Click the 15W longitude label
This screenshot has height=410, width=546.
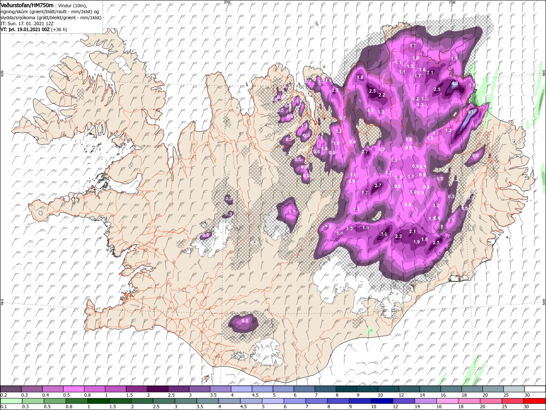(x=452, y=2)
